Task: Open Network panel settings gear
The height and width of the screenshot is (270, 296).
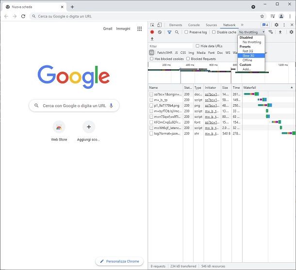Action: (x=291, y=32)
